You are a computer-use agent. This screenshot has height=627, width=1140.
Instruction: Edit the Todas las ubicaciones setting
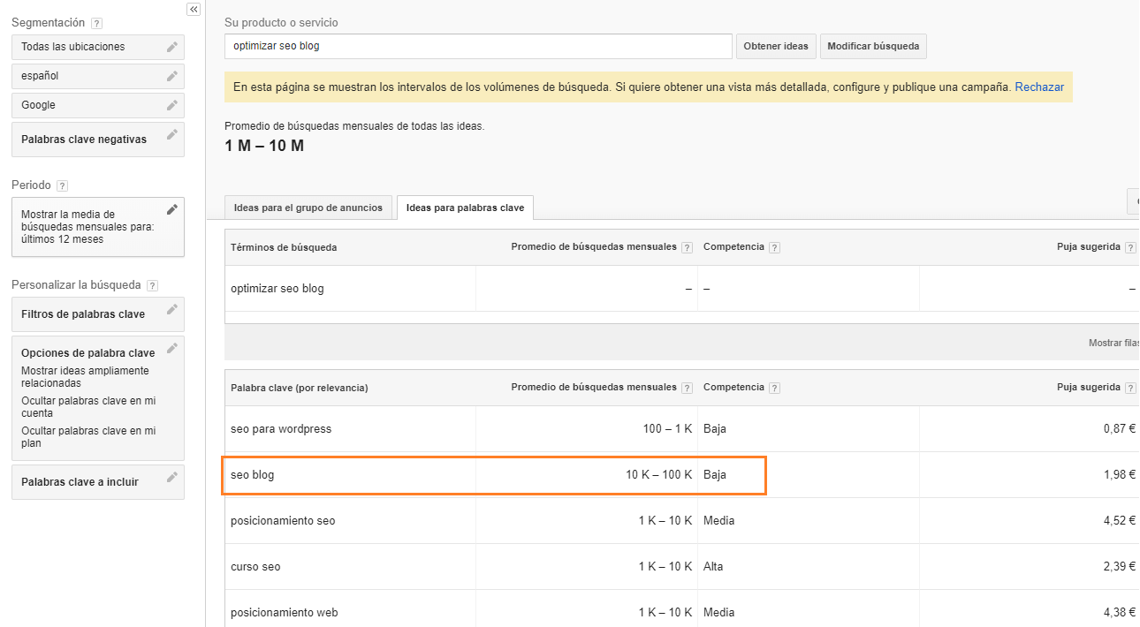tap(172, 47)
